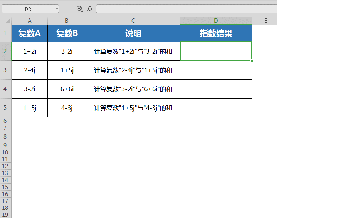Select cell A5 containing 1+5j
356x221 pixels.
(30, 108)
